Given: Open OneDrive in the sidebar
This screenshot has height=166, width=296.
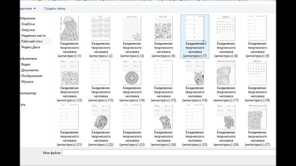Looking at the screenshot, I should click(28, 24).
